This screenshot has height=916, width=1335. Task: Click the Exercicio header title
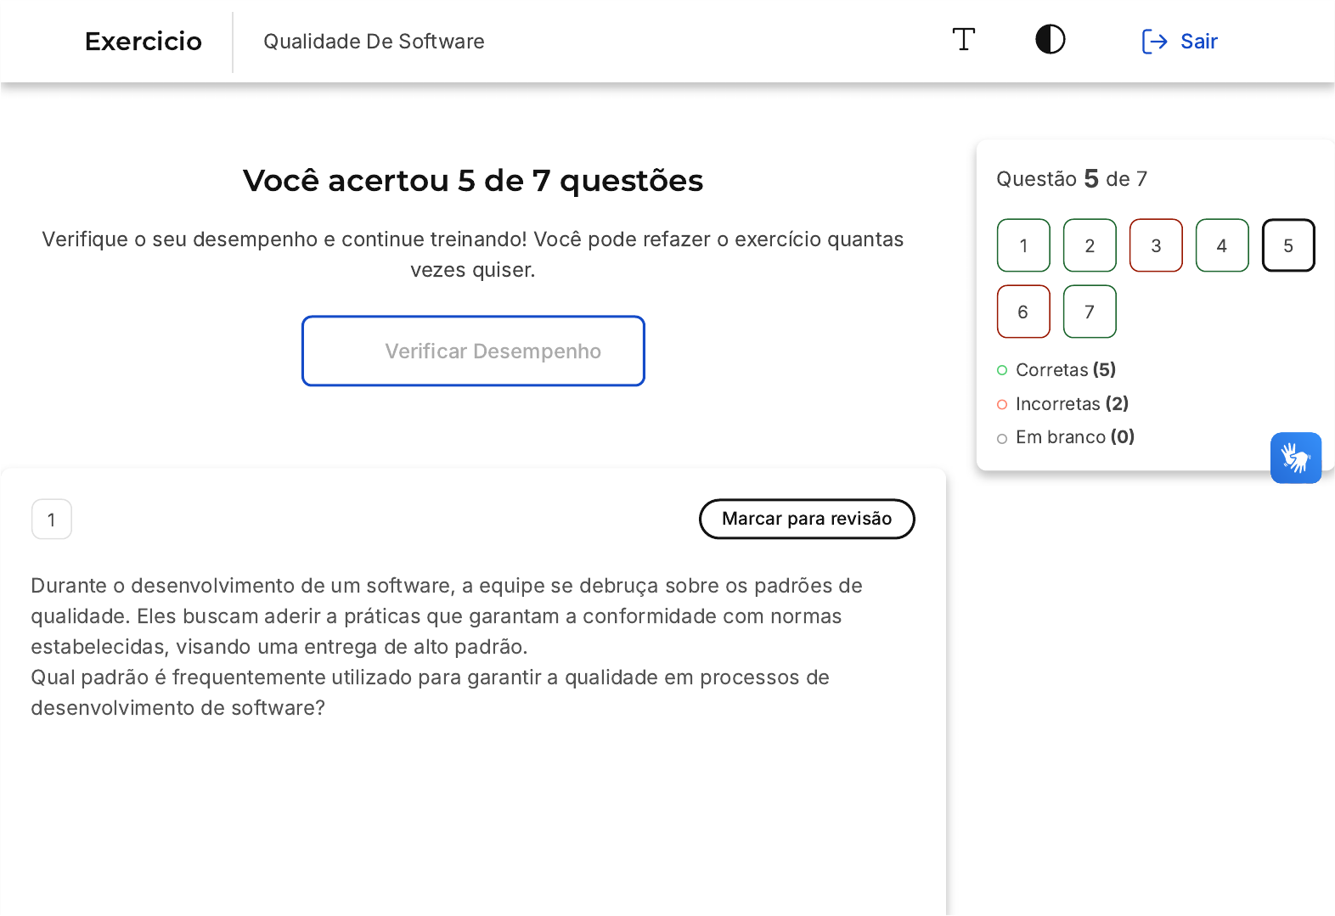144,42
